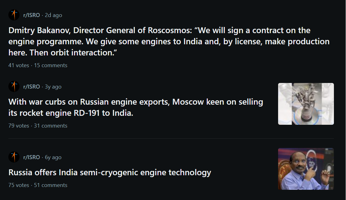Click the '15 comments' text
The image size is (346, 200).
coord(51,65)
